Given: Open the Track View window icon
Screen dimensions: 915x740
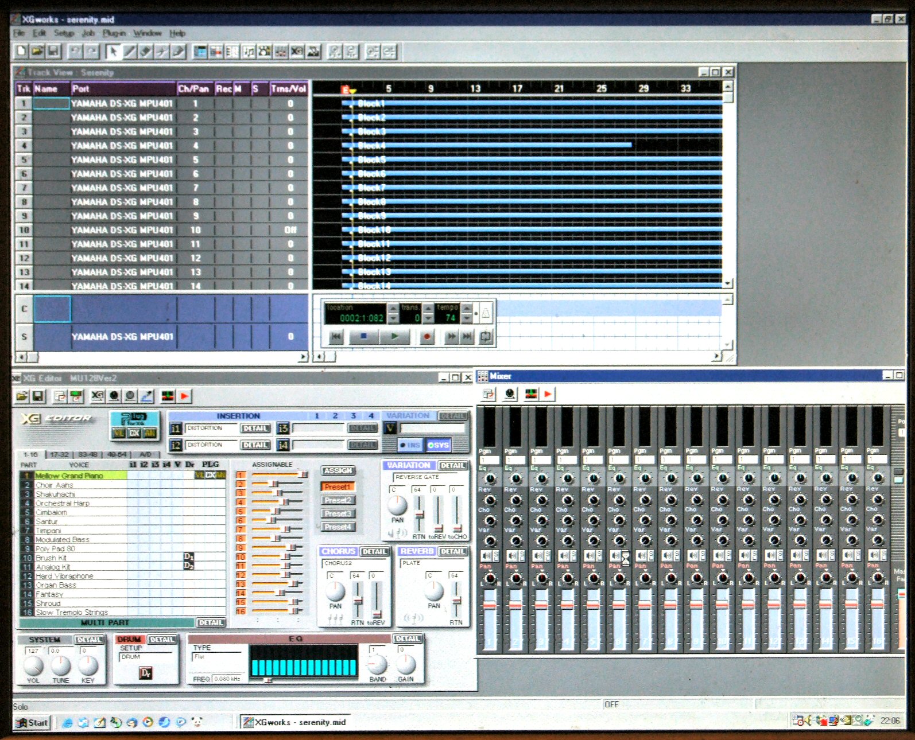Looking at the screenshot, I should tap(200, 52).
